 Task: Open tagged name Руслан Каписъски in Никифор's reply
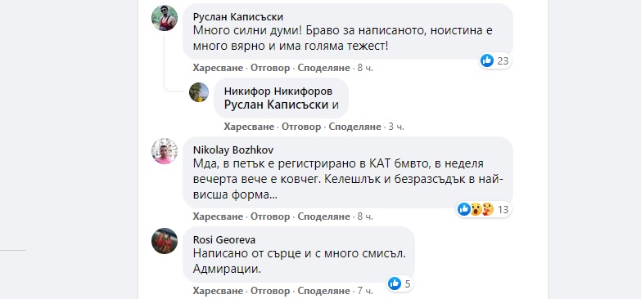click(277, 105)
